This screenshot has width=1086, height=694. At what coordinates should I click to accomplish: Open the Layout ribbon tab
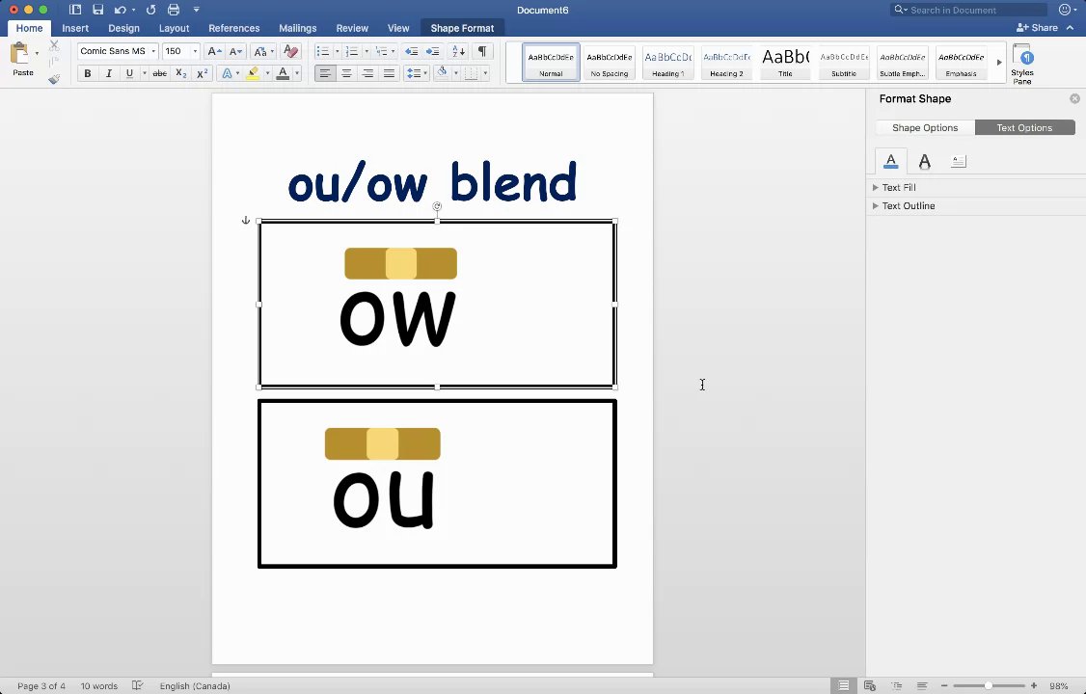pyautogui.click(x=174, y=28)
